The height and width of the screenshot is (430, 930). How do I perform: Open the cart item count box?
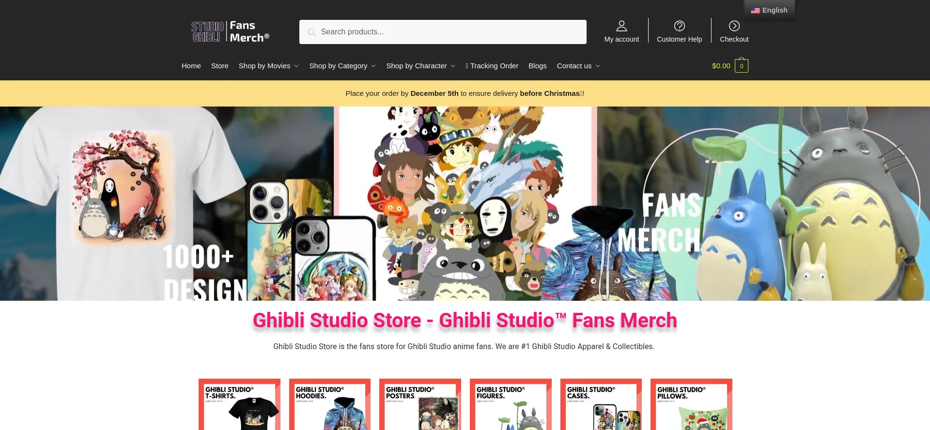[x=741, y=66]
